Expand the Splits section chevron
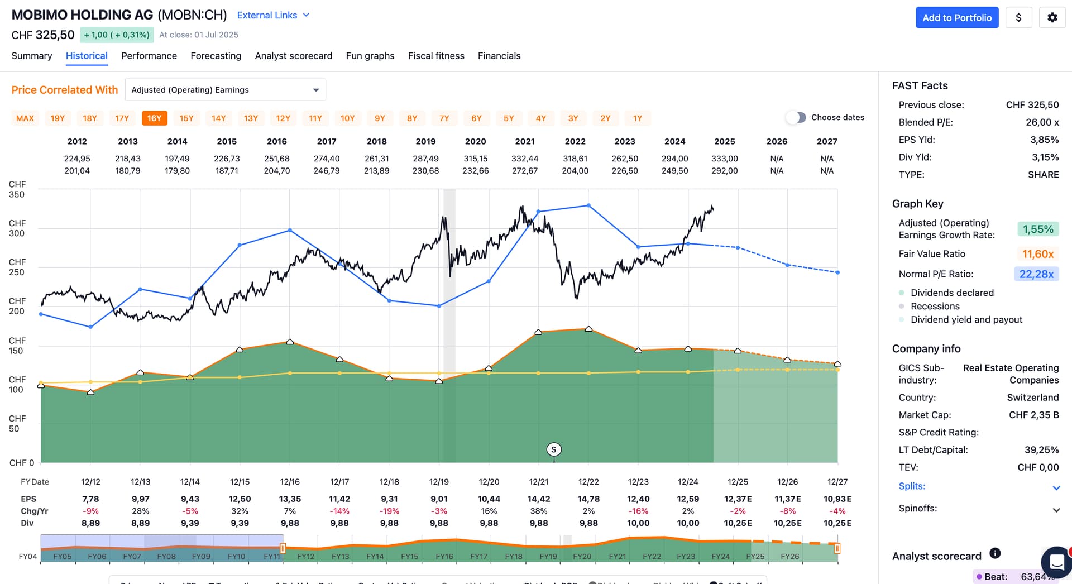This screenshot has width=1072, height=584. tap(1056, 487)
